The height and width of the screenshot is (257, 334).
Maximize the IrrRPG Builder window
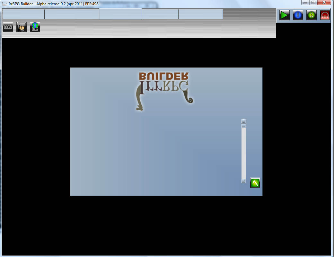(x=313, y=2)
